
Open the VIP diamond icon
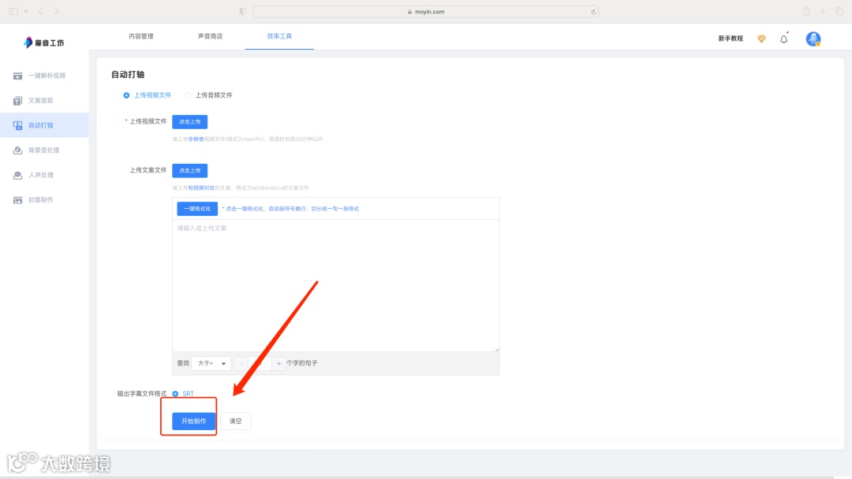(x=761, y=39)
